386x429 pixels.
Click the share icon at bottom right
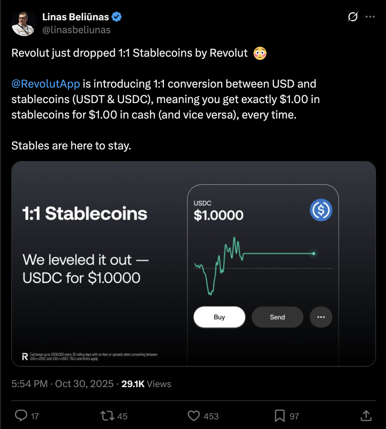366,416
